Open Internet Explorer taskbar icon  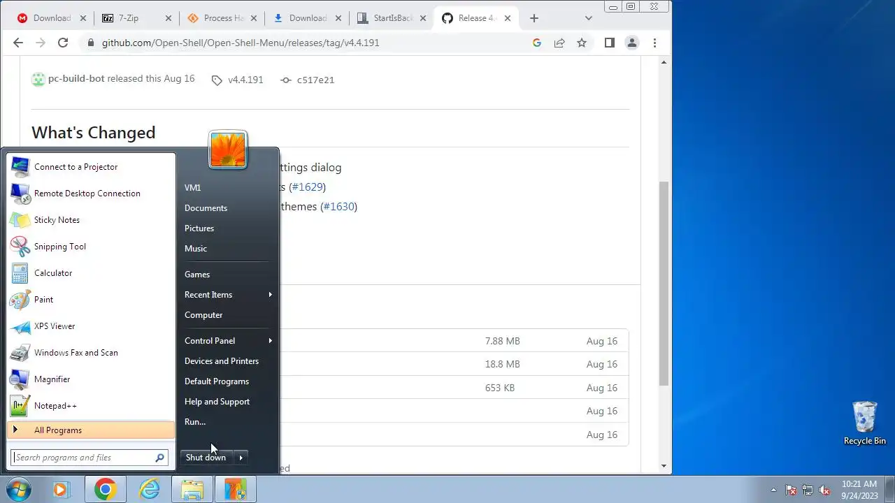tap(149, 490)
